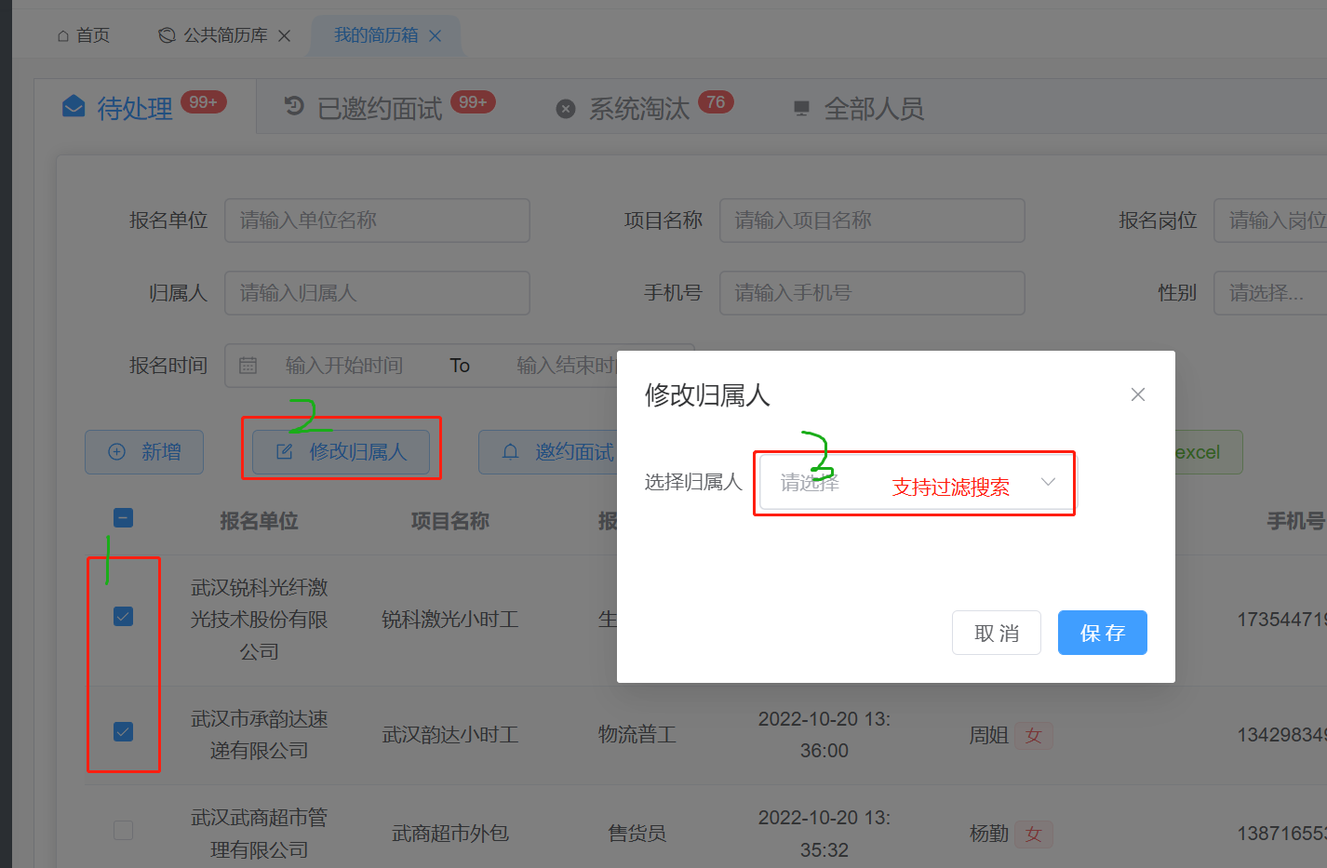The width and height of the screenshot is (1327, 868).
Task: Click the 武汉锐科光纤激光技术股份有限公司 cell
Action: 260,620
